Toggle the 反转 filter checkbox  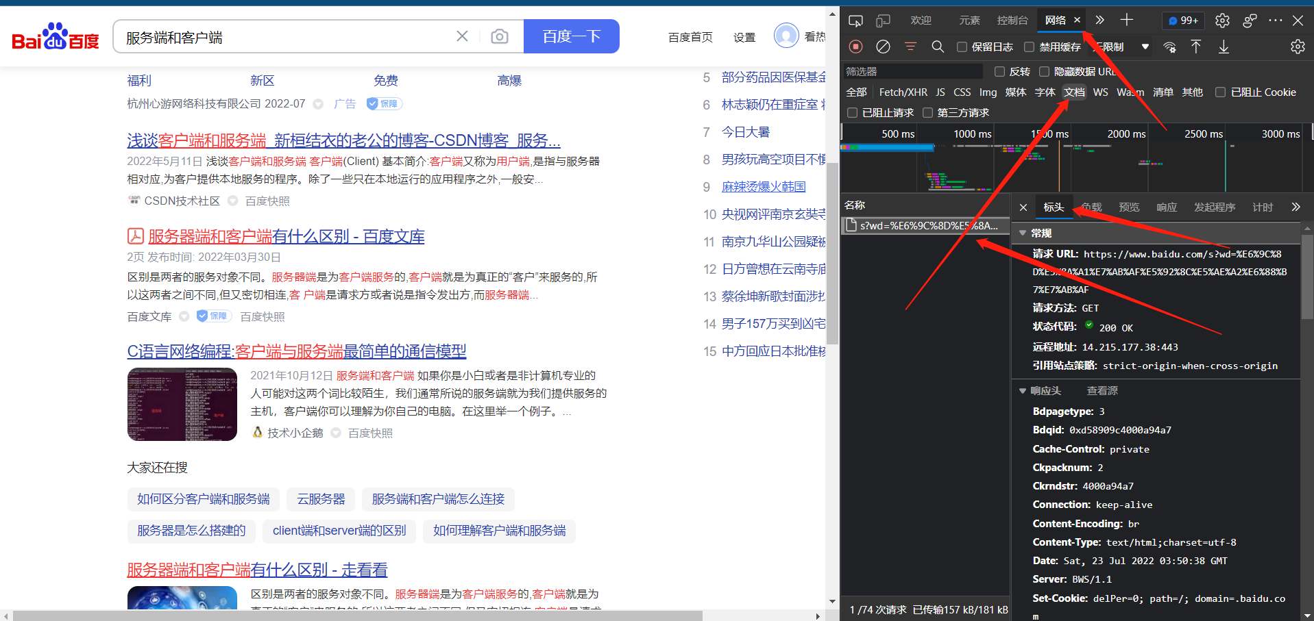pyautogui.click(x=999, y=71)
